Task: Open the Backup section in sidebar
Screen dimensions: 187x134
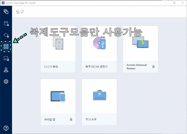Action: pos(6,12)
